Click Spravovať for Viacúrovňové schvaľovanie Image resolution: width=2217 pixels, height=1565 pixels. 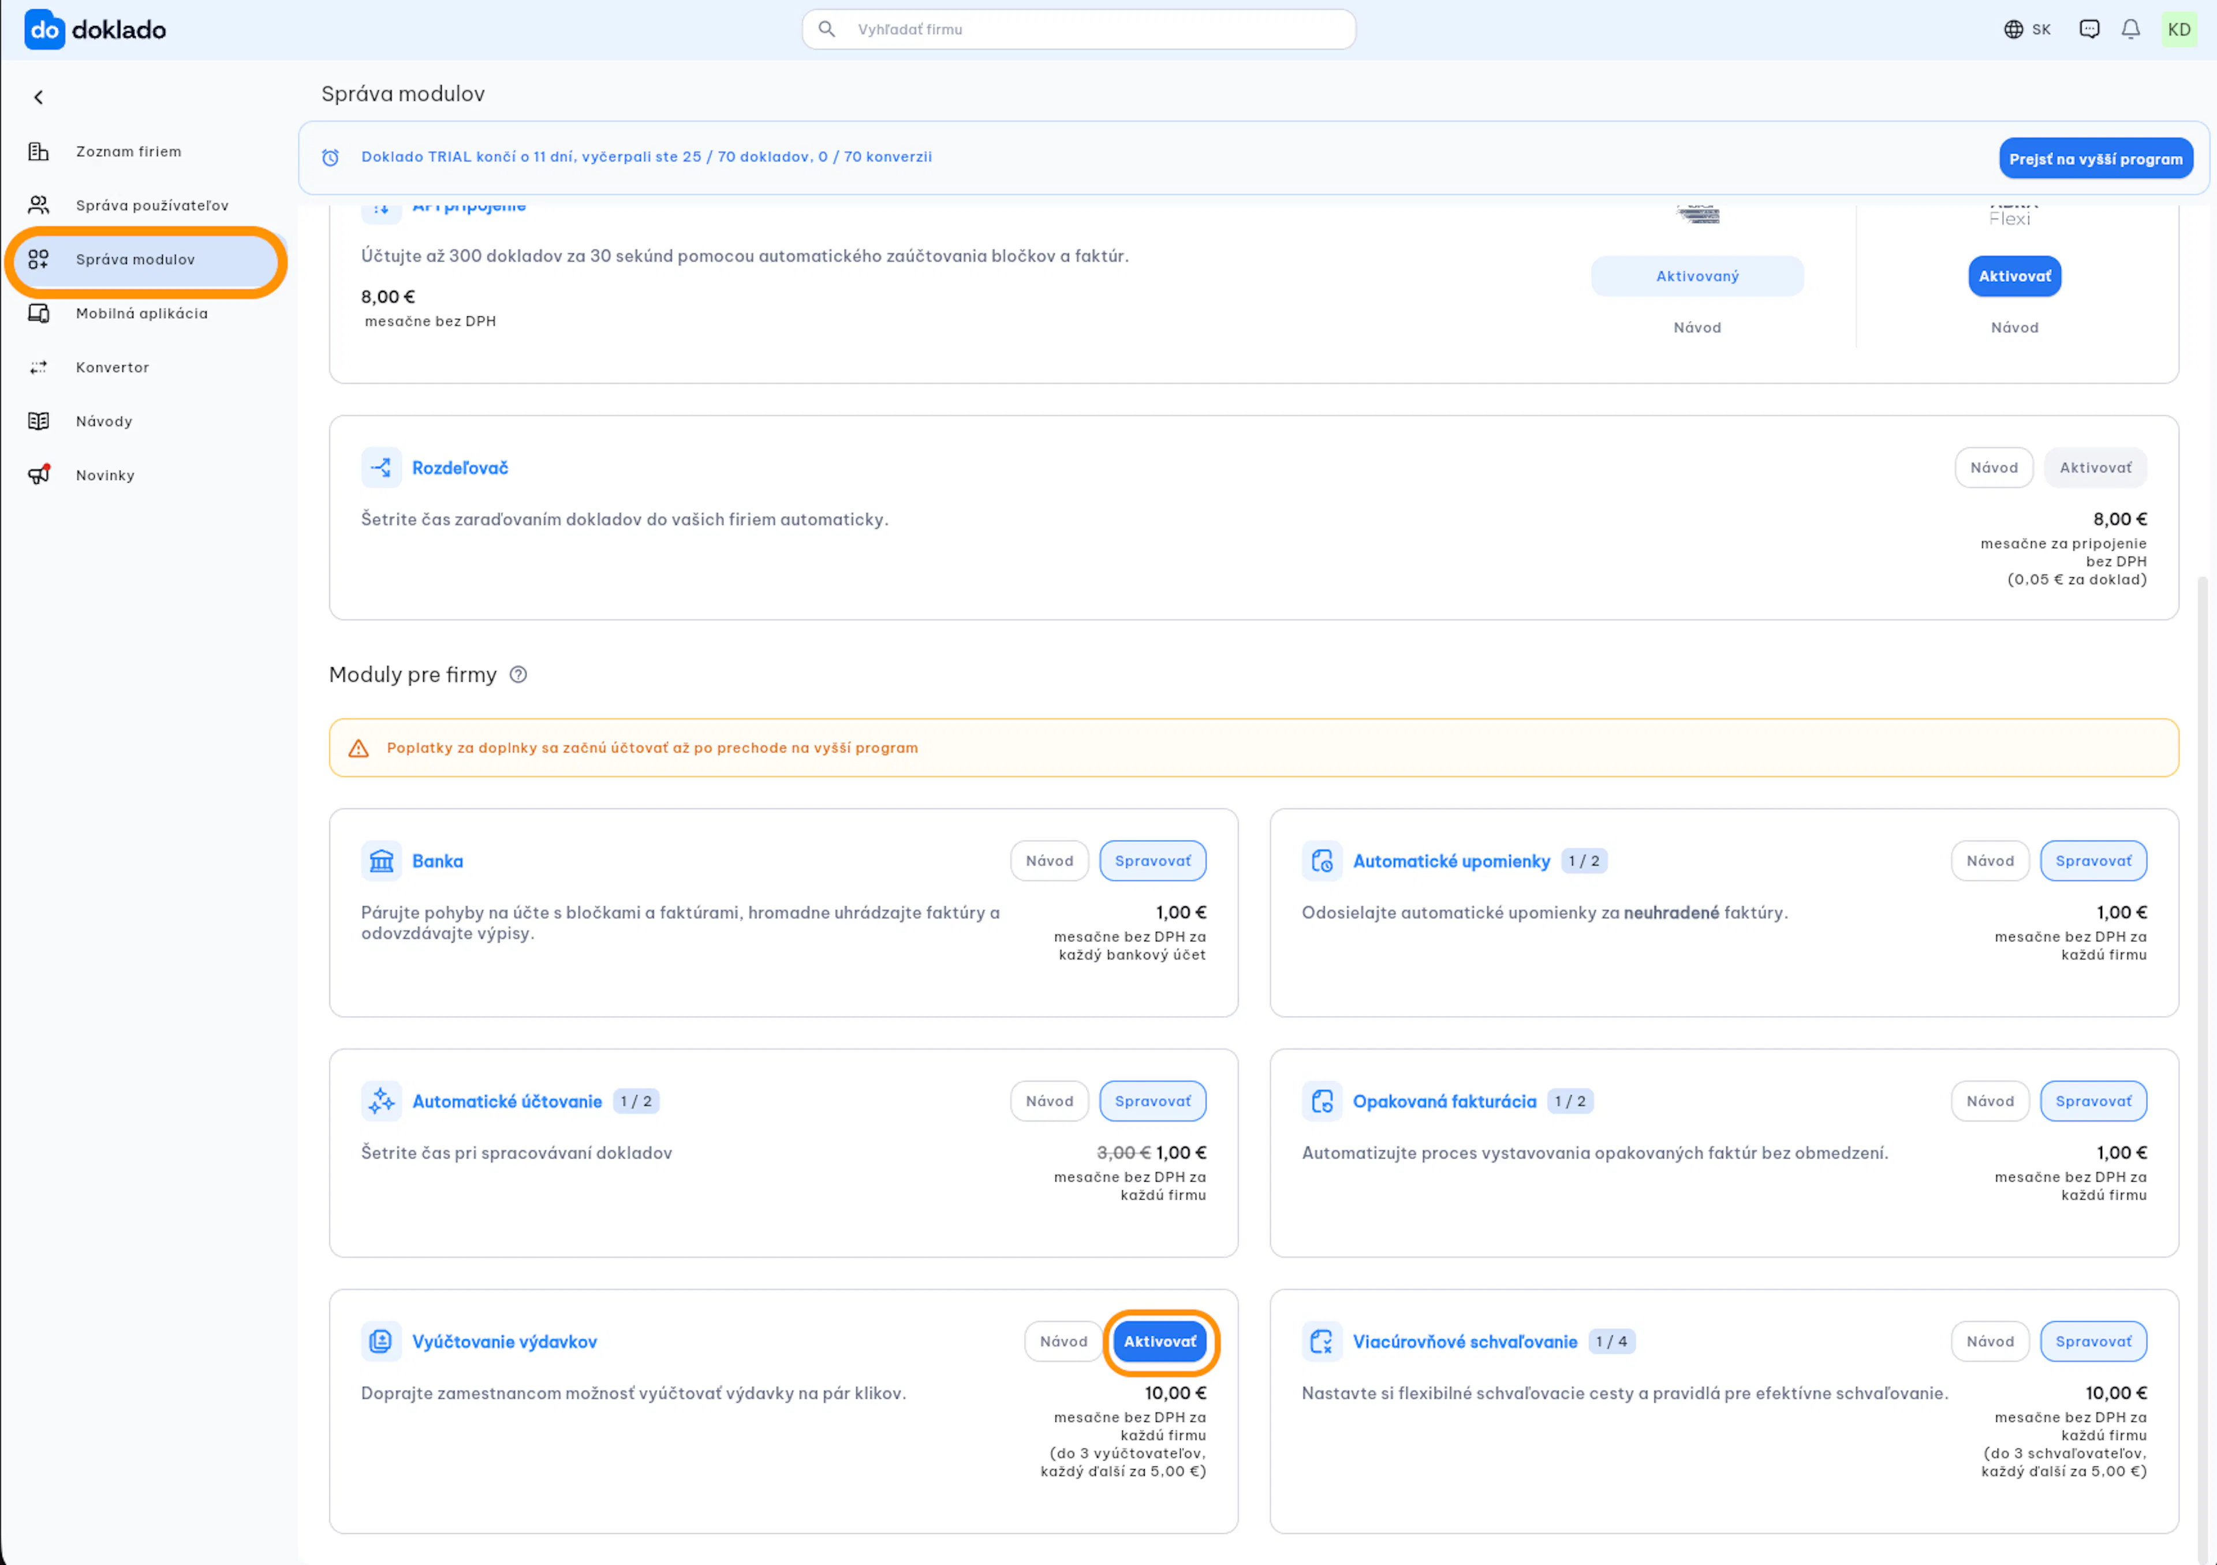click(x=2093, y=1342)
